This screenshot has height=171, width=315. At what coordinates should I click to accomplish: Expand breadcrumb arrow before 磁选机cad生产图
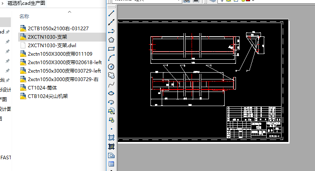(2, 3)
